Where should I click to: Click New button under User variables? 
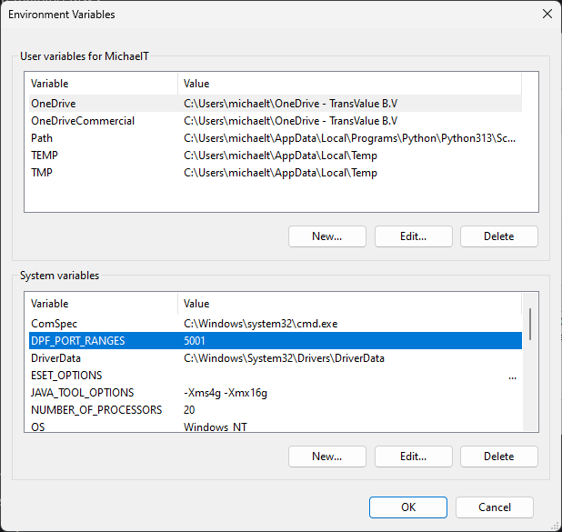coord(326,236)
